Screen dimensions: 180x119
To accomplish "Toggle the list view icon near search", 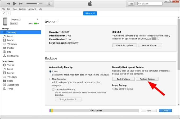I will 131,4.
